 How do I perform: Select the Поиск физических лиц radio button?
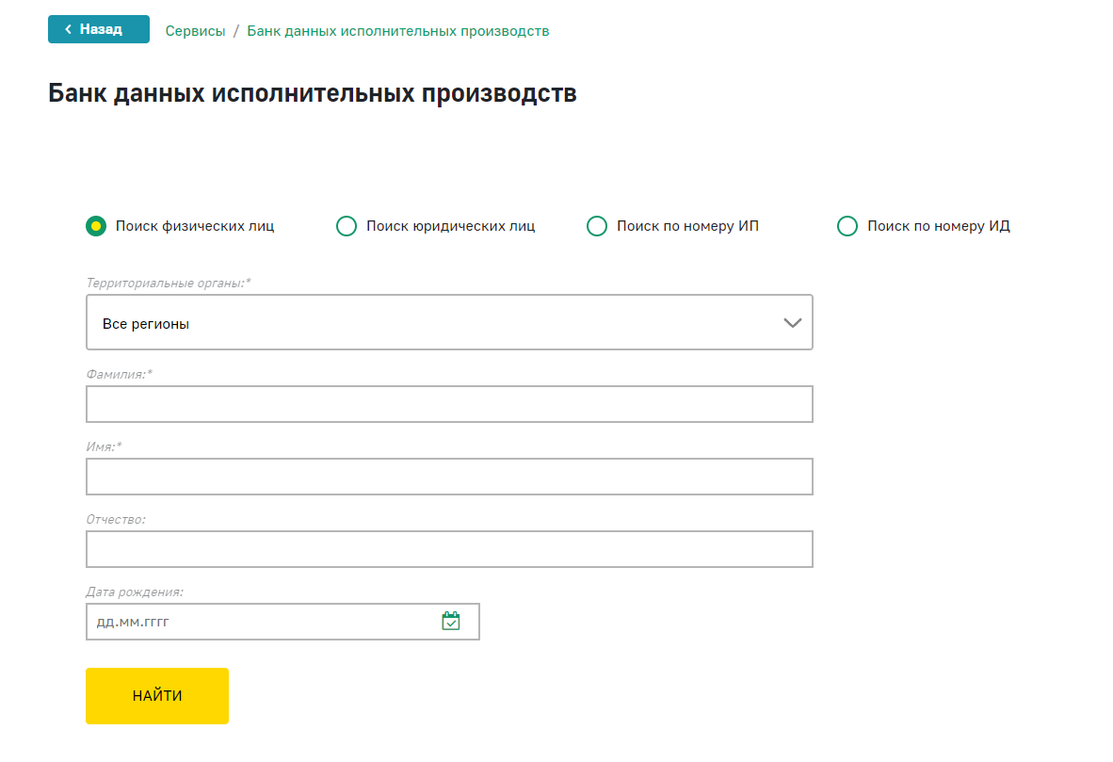click(95, 226)
